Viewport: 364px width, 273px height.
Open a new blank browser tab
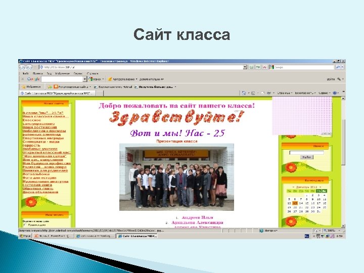pos(100,93)
